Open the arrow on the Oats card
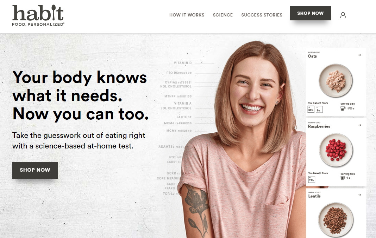 tap(359, 55)
